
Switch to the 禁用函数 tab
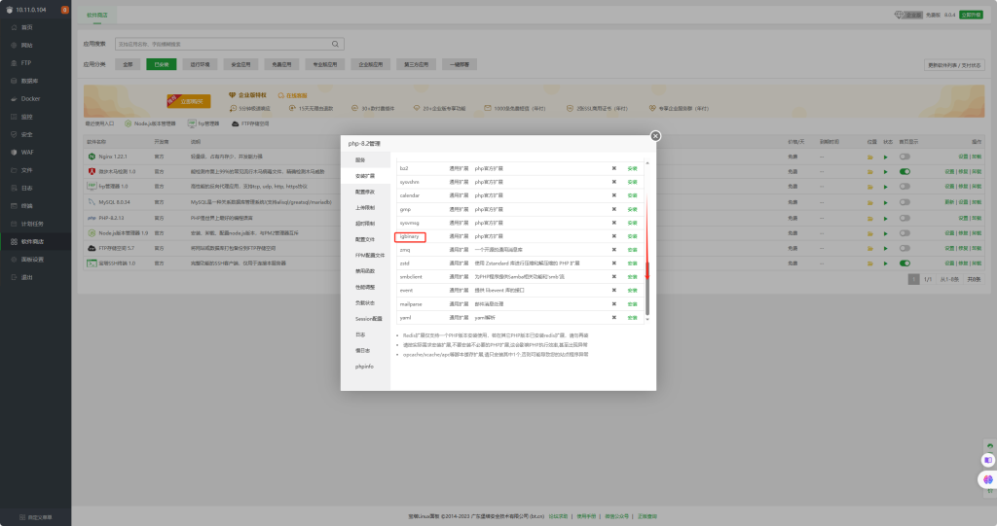click(366, 271)
